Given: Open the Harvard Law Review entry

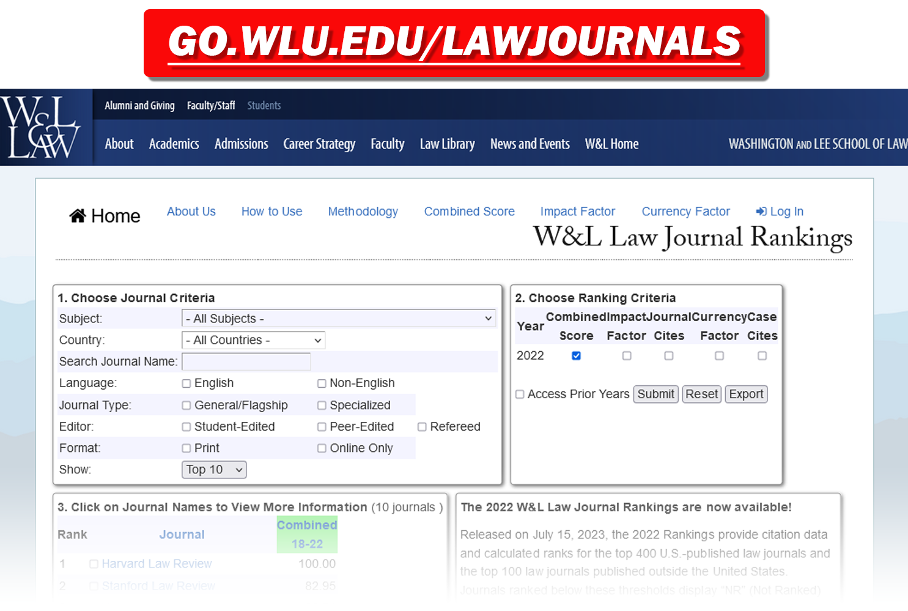Looking at the screenshot, I should (x=157, y=564).
